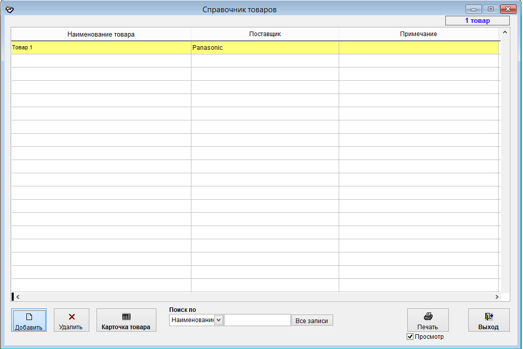This screenshot has height=349, width=523.
Task: Close the Справочник товаров window
Action: pos(508,9)
